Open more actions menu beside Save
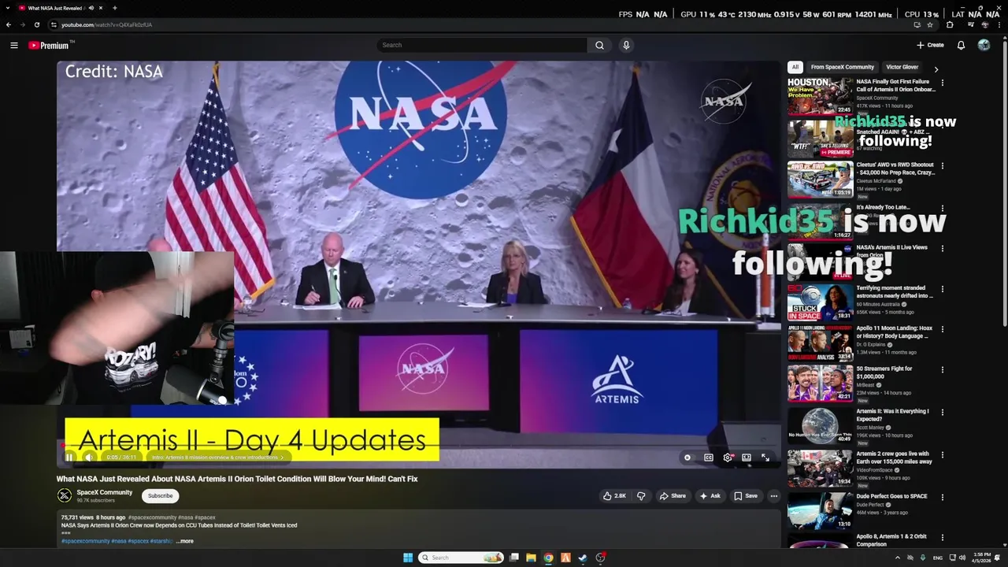1008x567 pixels. tap(774, 495)
